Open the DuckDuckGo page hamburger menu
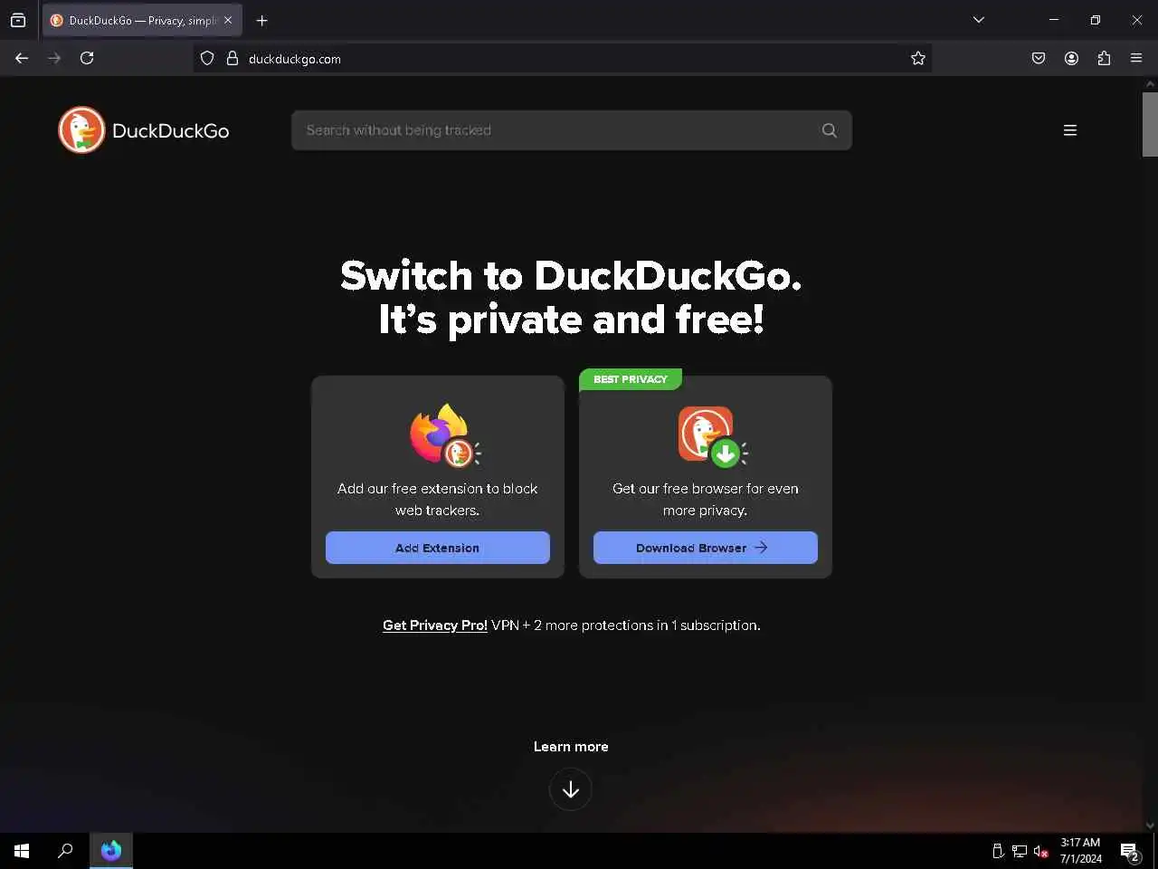 click(x=1069, y=130)
